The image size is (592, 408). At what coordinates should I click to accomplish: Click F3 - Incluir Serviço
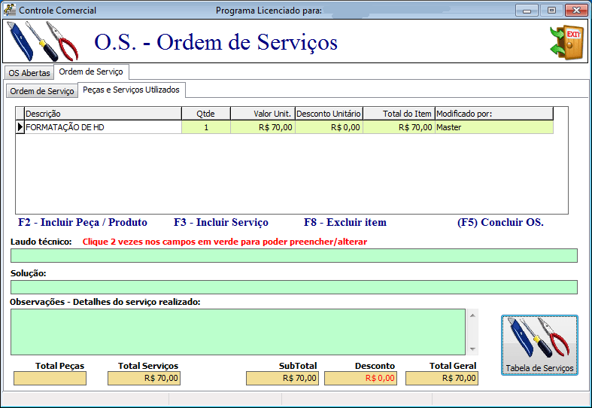pos(221,222)
